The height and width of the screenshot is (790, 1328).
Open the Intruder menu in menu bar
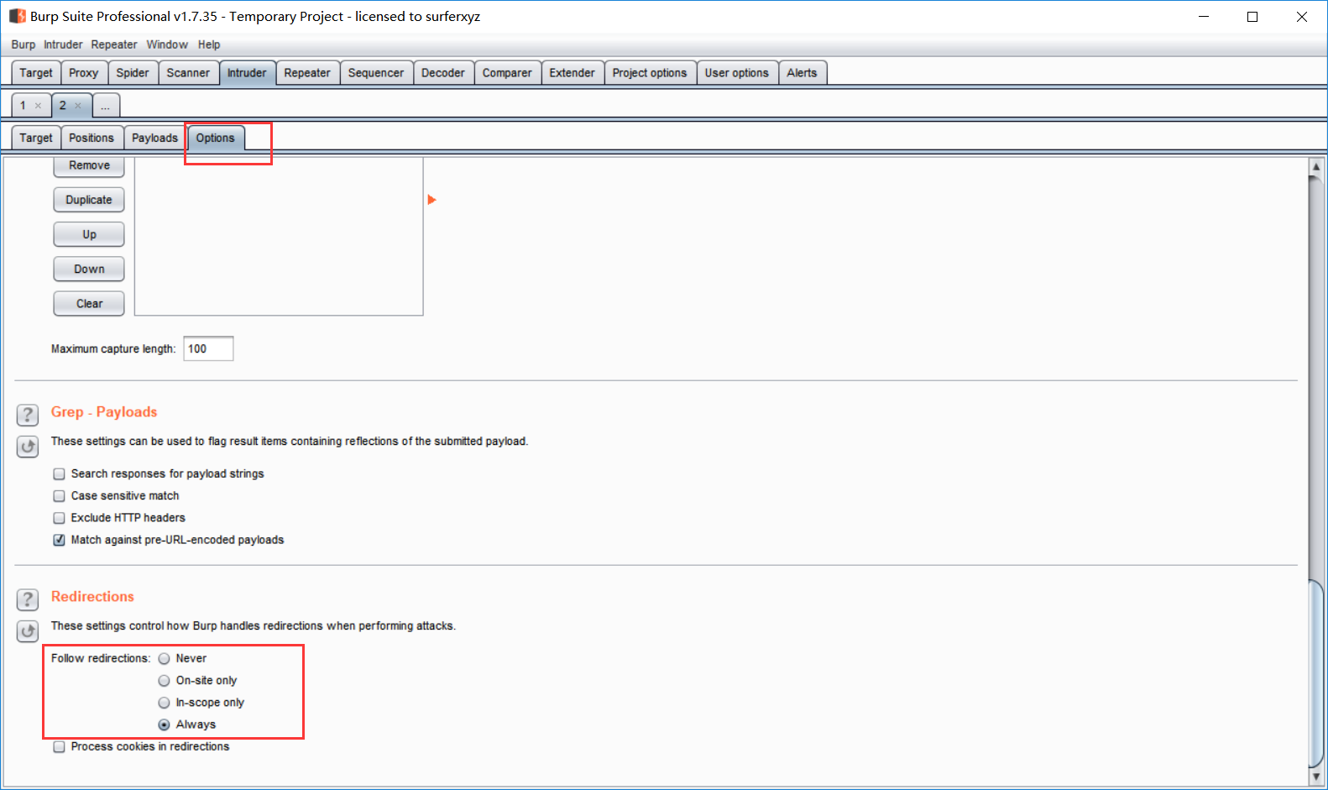coord(63,44)
